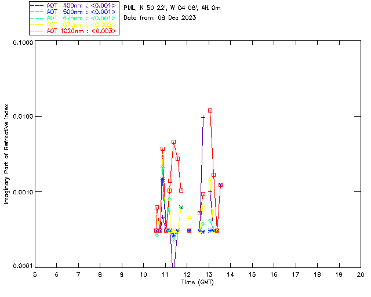Click the x-axis tick label 12
371x297 pixels.
pyautogui.click(x=187, y=274)
